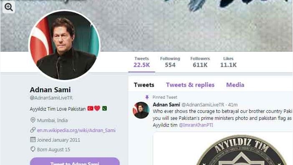Image resolution: width=293 pixels, height=165 pixels.
Task: View the Following 554 list
Action: 170,62
